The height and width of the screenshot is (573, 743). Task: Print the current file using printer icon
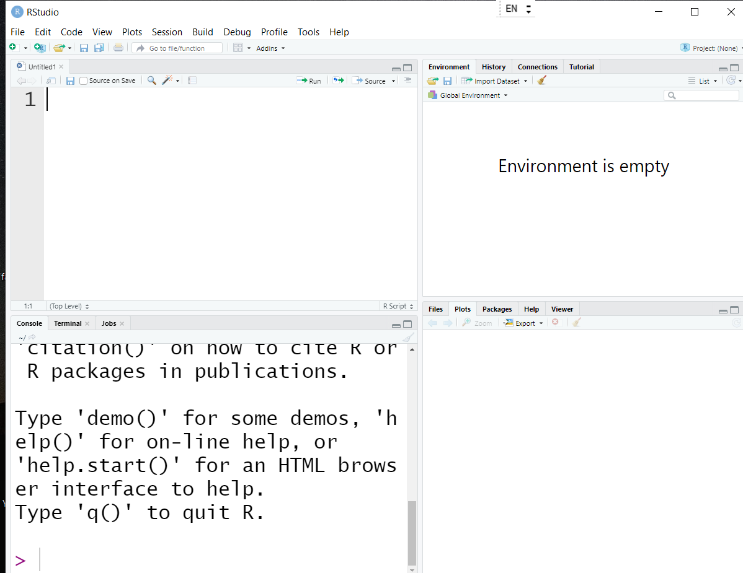[x=118, y=48]
